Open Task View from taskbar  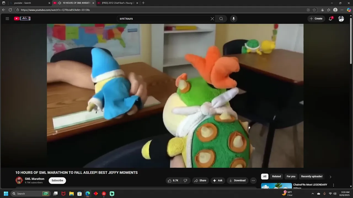click(55, 194)
